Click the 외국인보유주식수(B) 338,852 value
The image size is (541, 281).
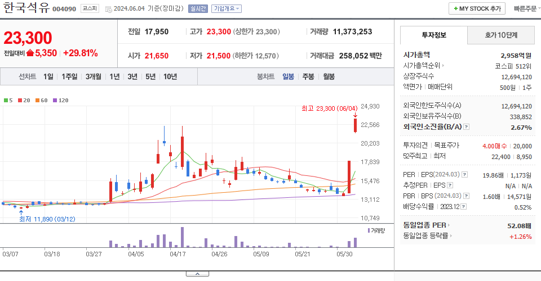521,117
